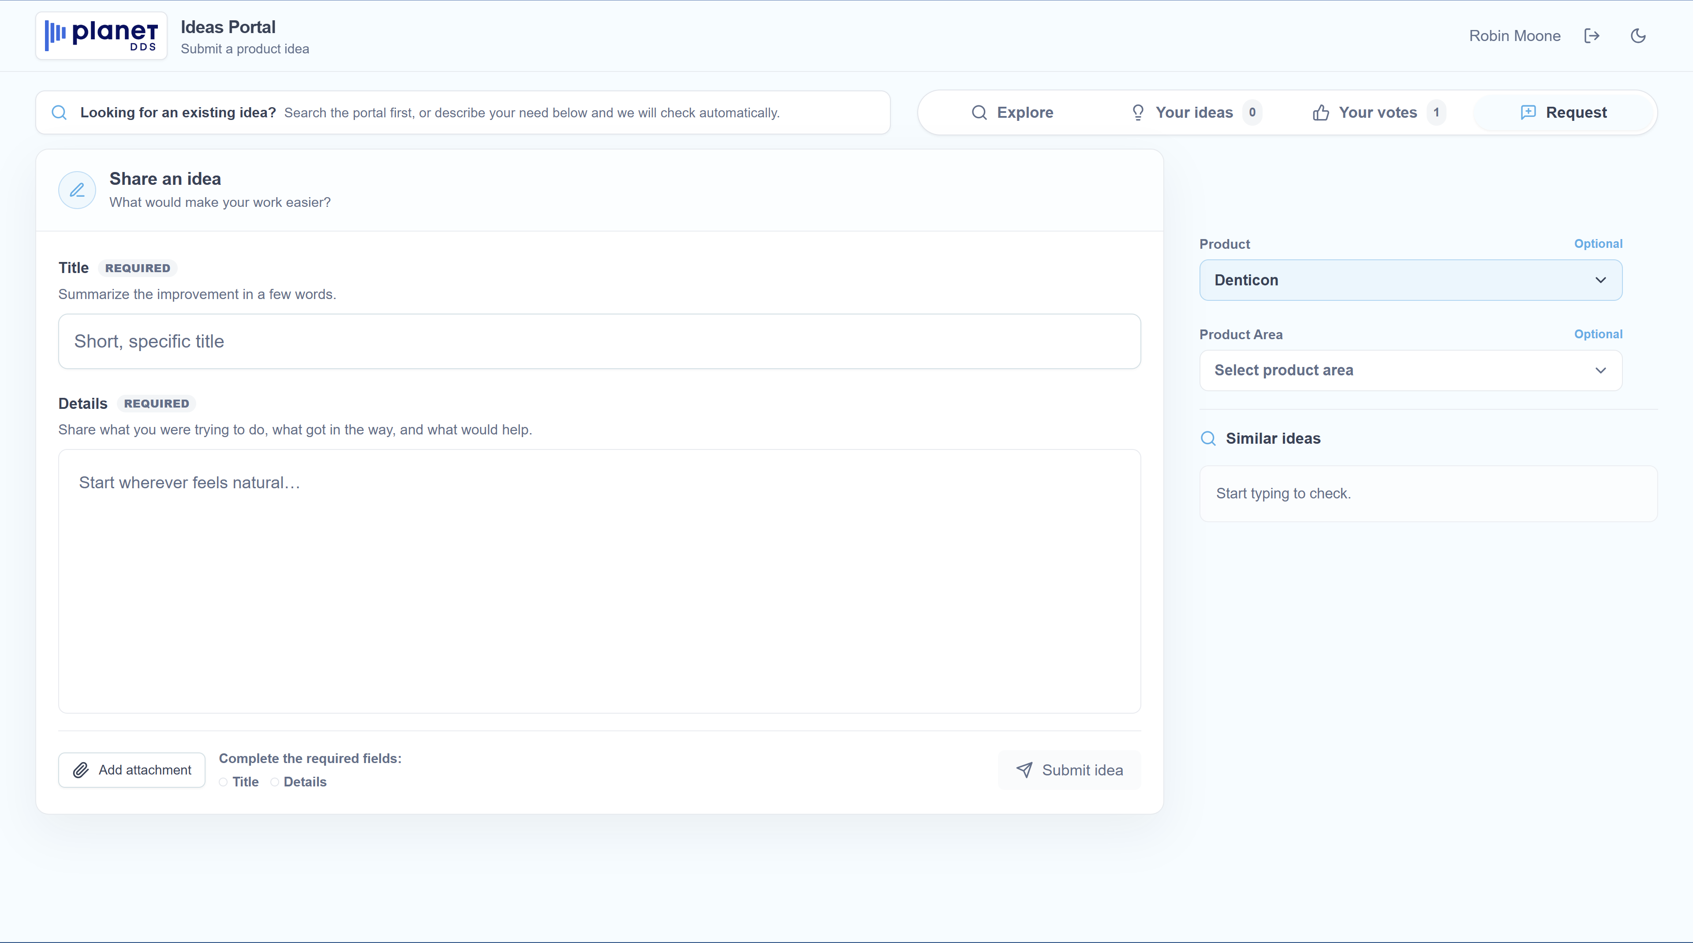Screen dimensions: 1693x943
Task: Click the pencil icon beside Share an idea
Action: click(78, 190)
